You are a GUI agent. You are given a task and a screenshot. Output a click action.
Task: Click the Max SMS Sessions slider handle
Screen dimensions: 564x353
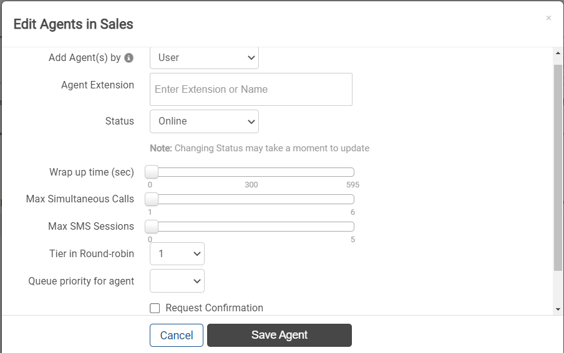[152, 227]
